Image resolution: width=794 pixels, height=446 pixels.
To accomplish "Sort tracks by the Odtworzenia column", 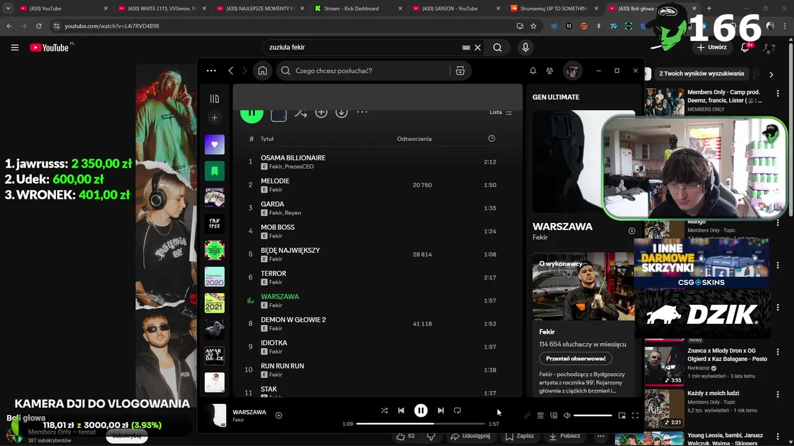I will click(x=414, y=139).
